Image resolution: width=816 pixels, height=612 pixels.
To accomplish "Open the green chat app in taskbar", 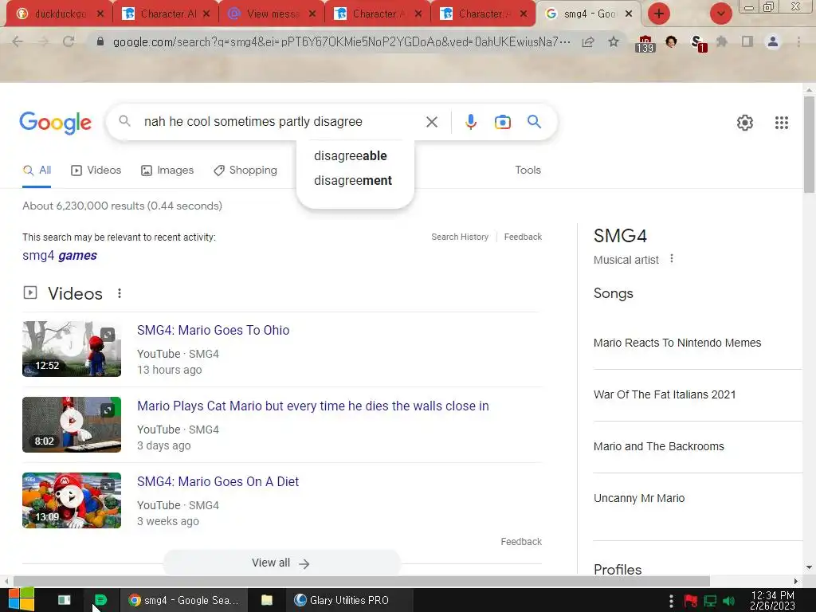I will (100, 600).
